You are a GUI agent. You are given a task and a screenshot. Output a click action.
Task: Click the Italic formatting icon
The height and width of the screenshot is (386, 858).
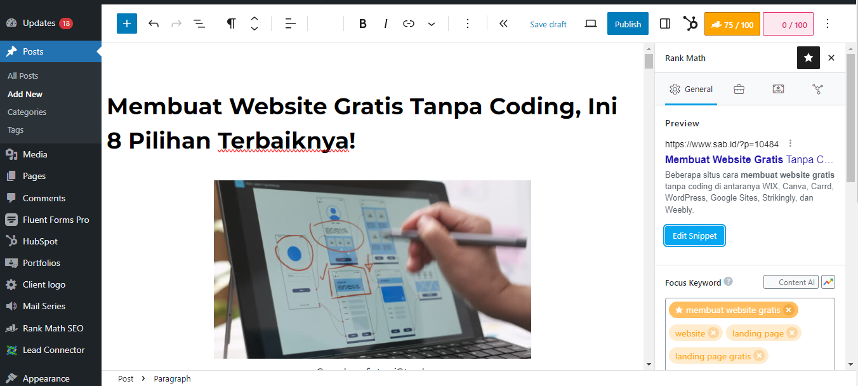pyautogui.click(x=386, y=23)
